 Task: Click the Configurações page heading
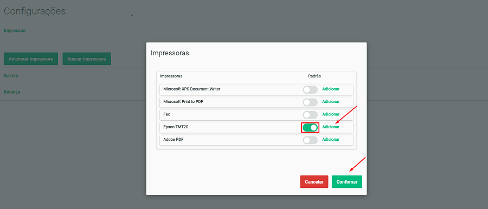[x=35, y=11]
